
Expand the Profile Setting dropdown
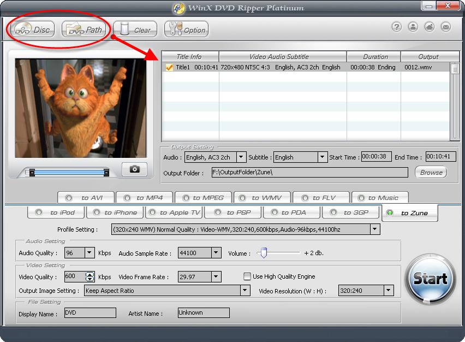pyautogui.click(x=374, y=229)
